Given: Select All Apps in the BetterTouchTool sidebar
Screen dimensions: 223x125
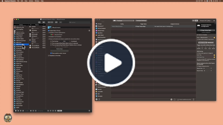Looking at the screenshot, I should click(x=99, y=24).
